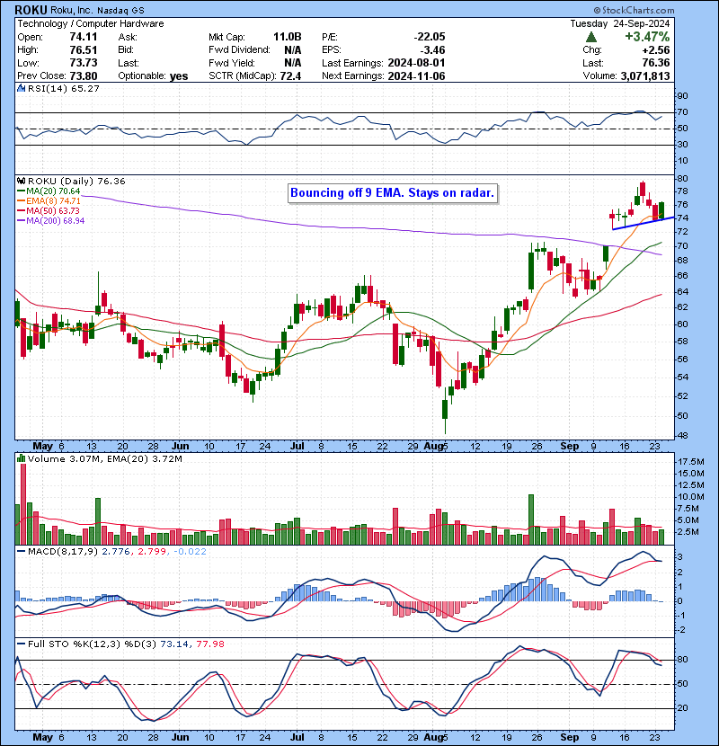This screenshot has height=746, width=719.
Task: Select the P/E value -22.05
Action: pos(430,37)
